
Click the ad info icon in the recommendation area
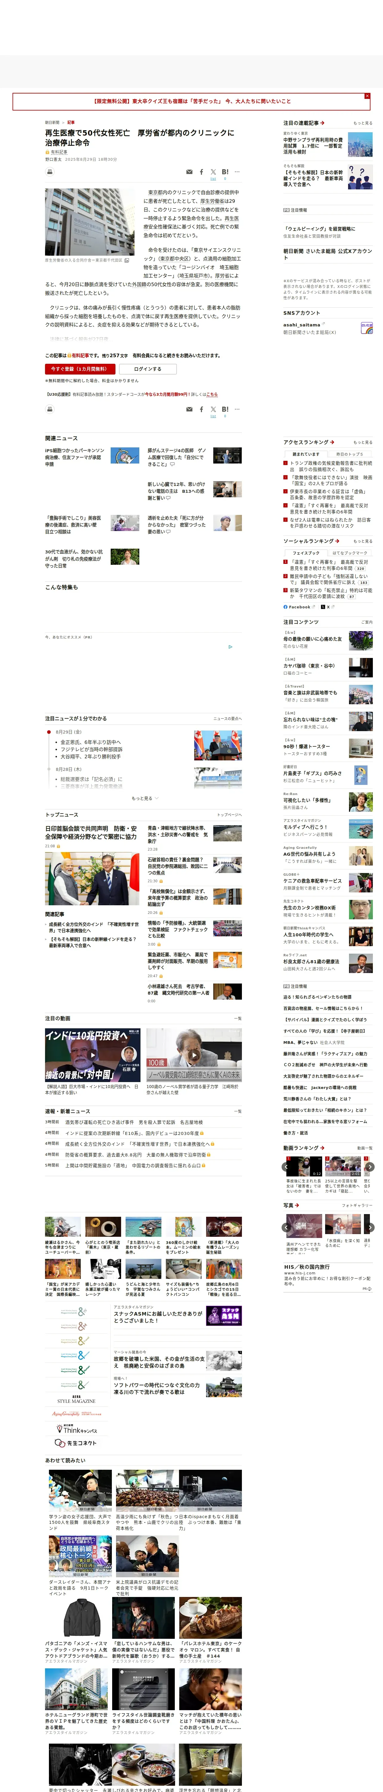(x=231, y=647)
